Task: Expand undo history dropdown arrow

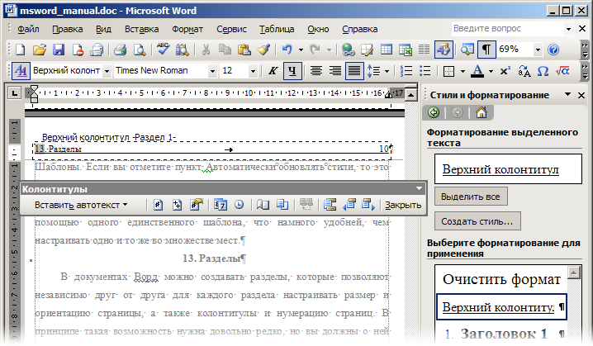Action: click(x=301, y=50)
